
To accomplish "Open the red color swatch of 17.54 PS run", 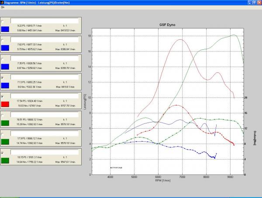I will click(5, 104).
